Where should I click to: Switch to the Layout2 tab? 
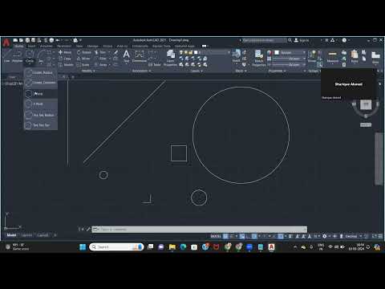[43, 235]
